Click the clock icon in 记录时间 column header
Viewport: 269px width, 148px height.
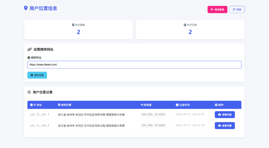tap(177, 105)
